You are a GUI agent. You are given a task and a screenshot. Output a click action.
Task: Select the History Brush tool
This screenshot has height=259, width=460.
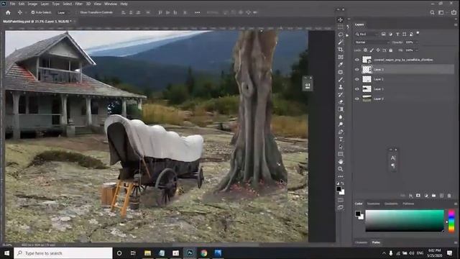340,94
